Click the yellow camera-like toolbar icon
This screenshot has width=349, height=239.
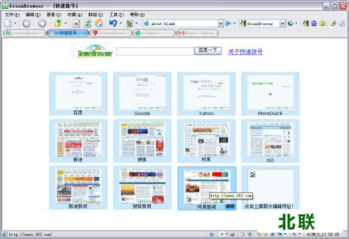click(322, 23)
